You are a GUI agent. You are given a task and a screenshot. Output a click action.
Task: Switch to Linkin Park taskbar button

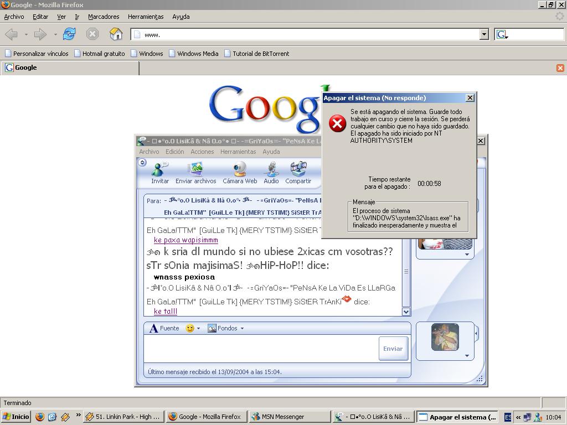click(x=123, y=417)
